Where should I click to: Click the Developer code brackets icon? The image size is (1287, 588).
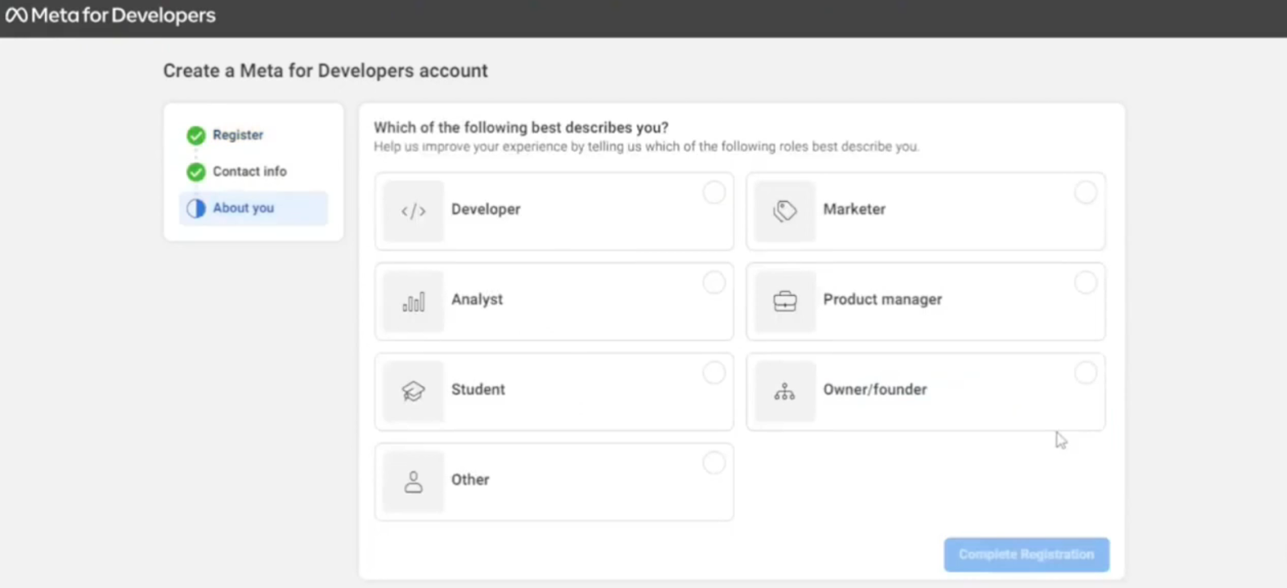tap(413, 212)
